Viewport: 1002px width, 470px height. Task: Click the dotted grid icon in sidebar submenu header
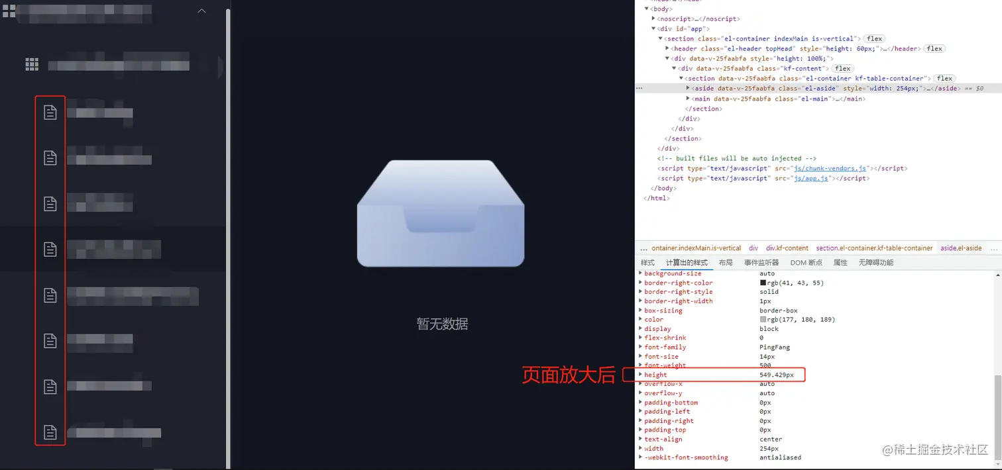click(32, 64)
